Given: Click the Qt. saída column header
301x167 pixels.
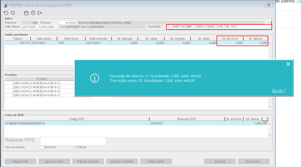Looking at the screenshot, I should point(151,39).
